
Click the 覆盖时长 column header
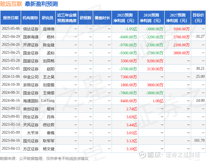102,18
